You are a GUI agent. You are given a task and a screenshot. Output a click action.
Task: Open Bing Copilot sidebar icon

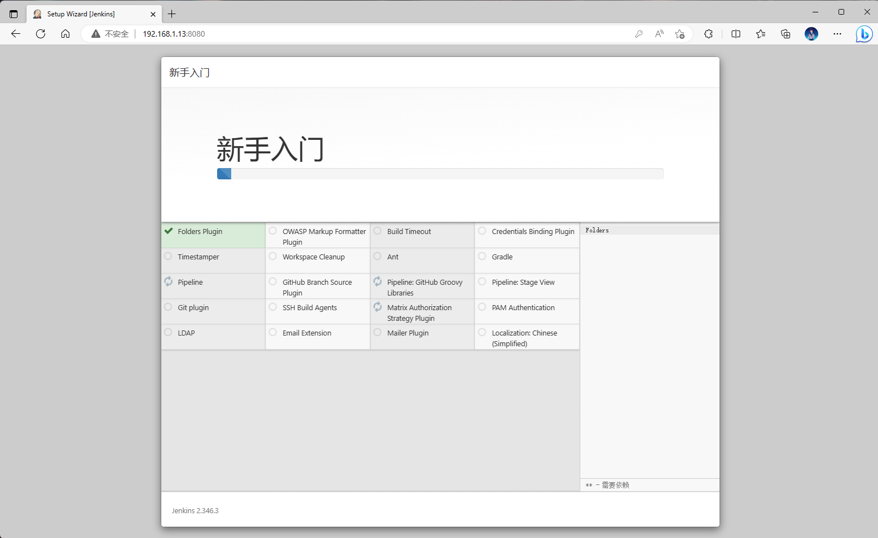click(x=864, y=34)
